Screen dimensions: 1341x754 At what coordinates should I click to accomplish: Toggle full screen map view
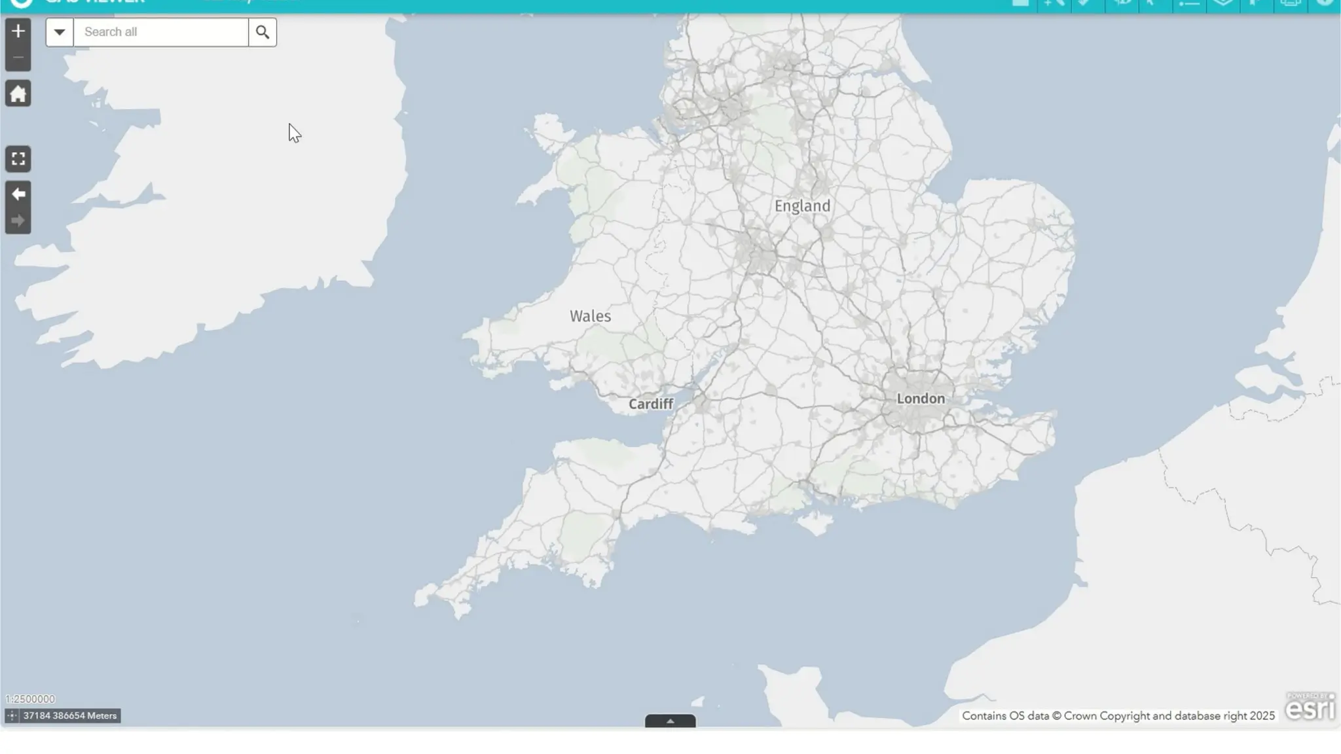tap(18, 159)
